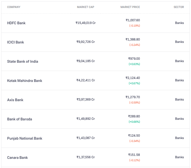Open the ICICI Bank company link
Viewport: 191px width, 168px height.
pyautogui.click(x=15, y=42)
